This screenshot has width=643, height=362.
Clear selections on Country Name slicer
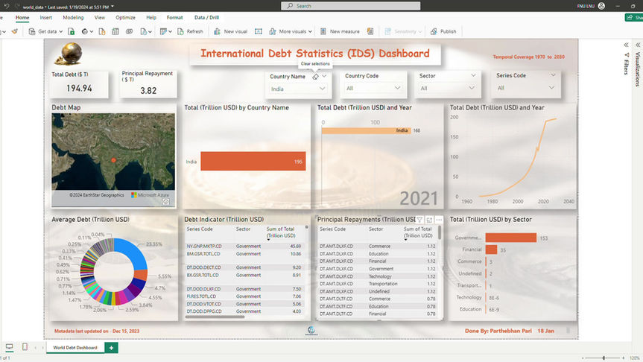pos(315,77)
